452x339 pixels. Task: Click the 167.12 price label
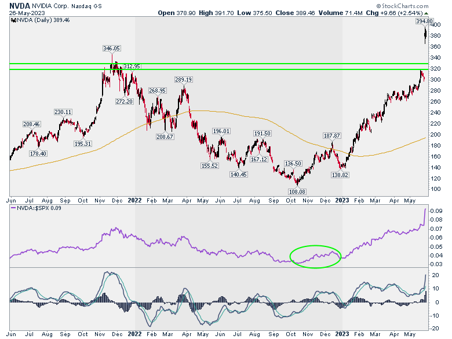click(259, 159)
